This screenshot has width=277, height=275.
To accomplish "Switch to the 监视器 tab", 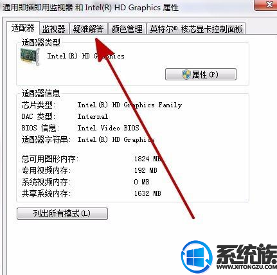I will [54, 29].
